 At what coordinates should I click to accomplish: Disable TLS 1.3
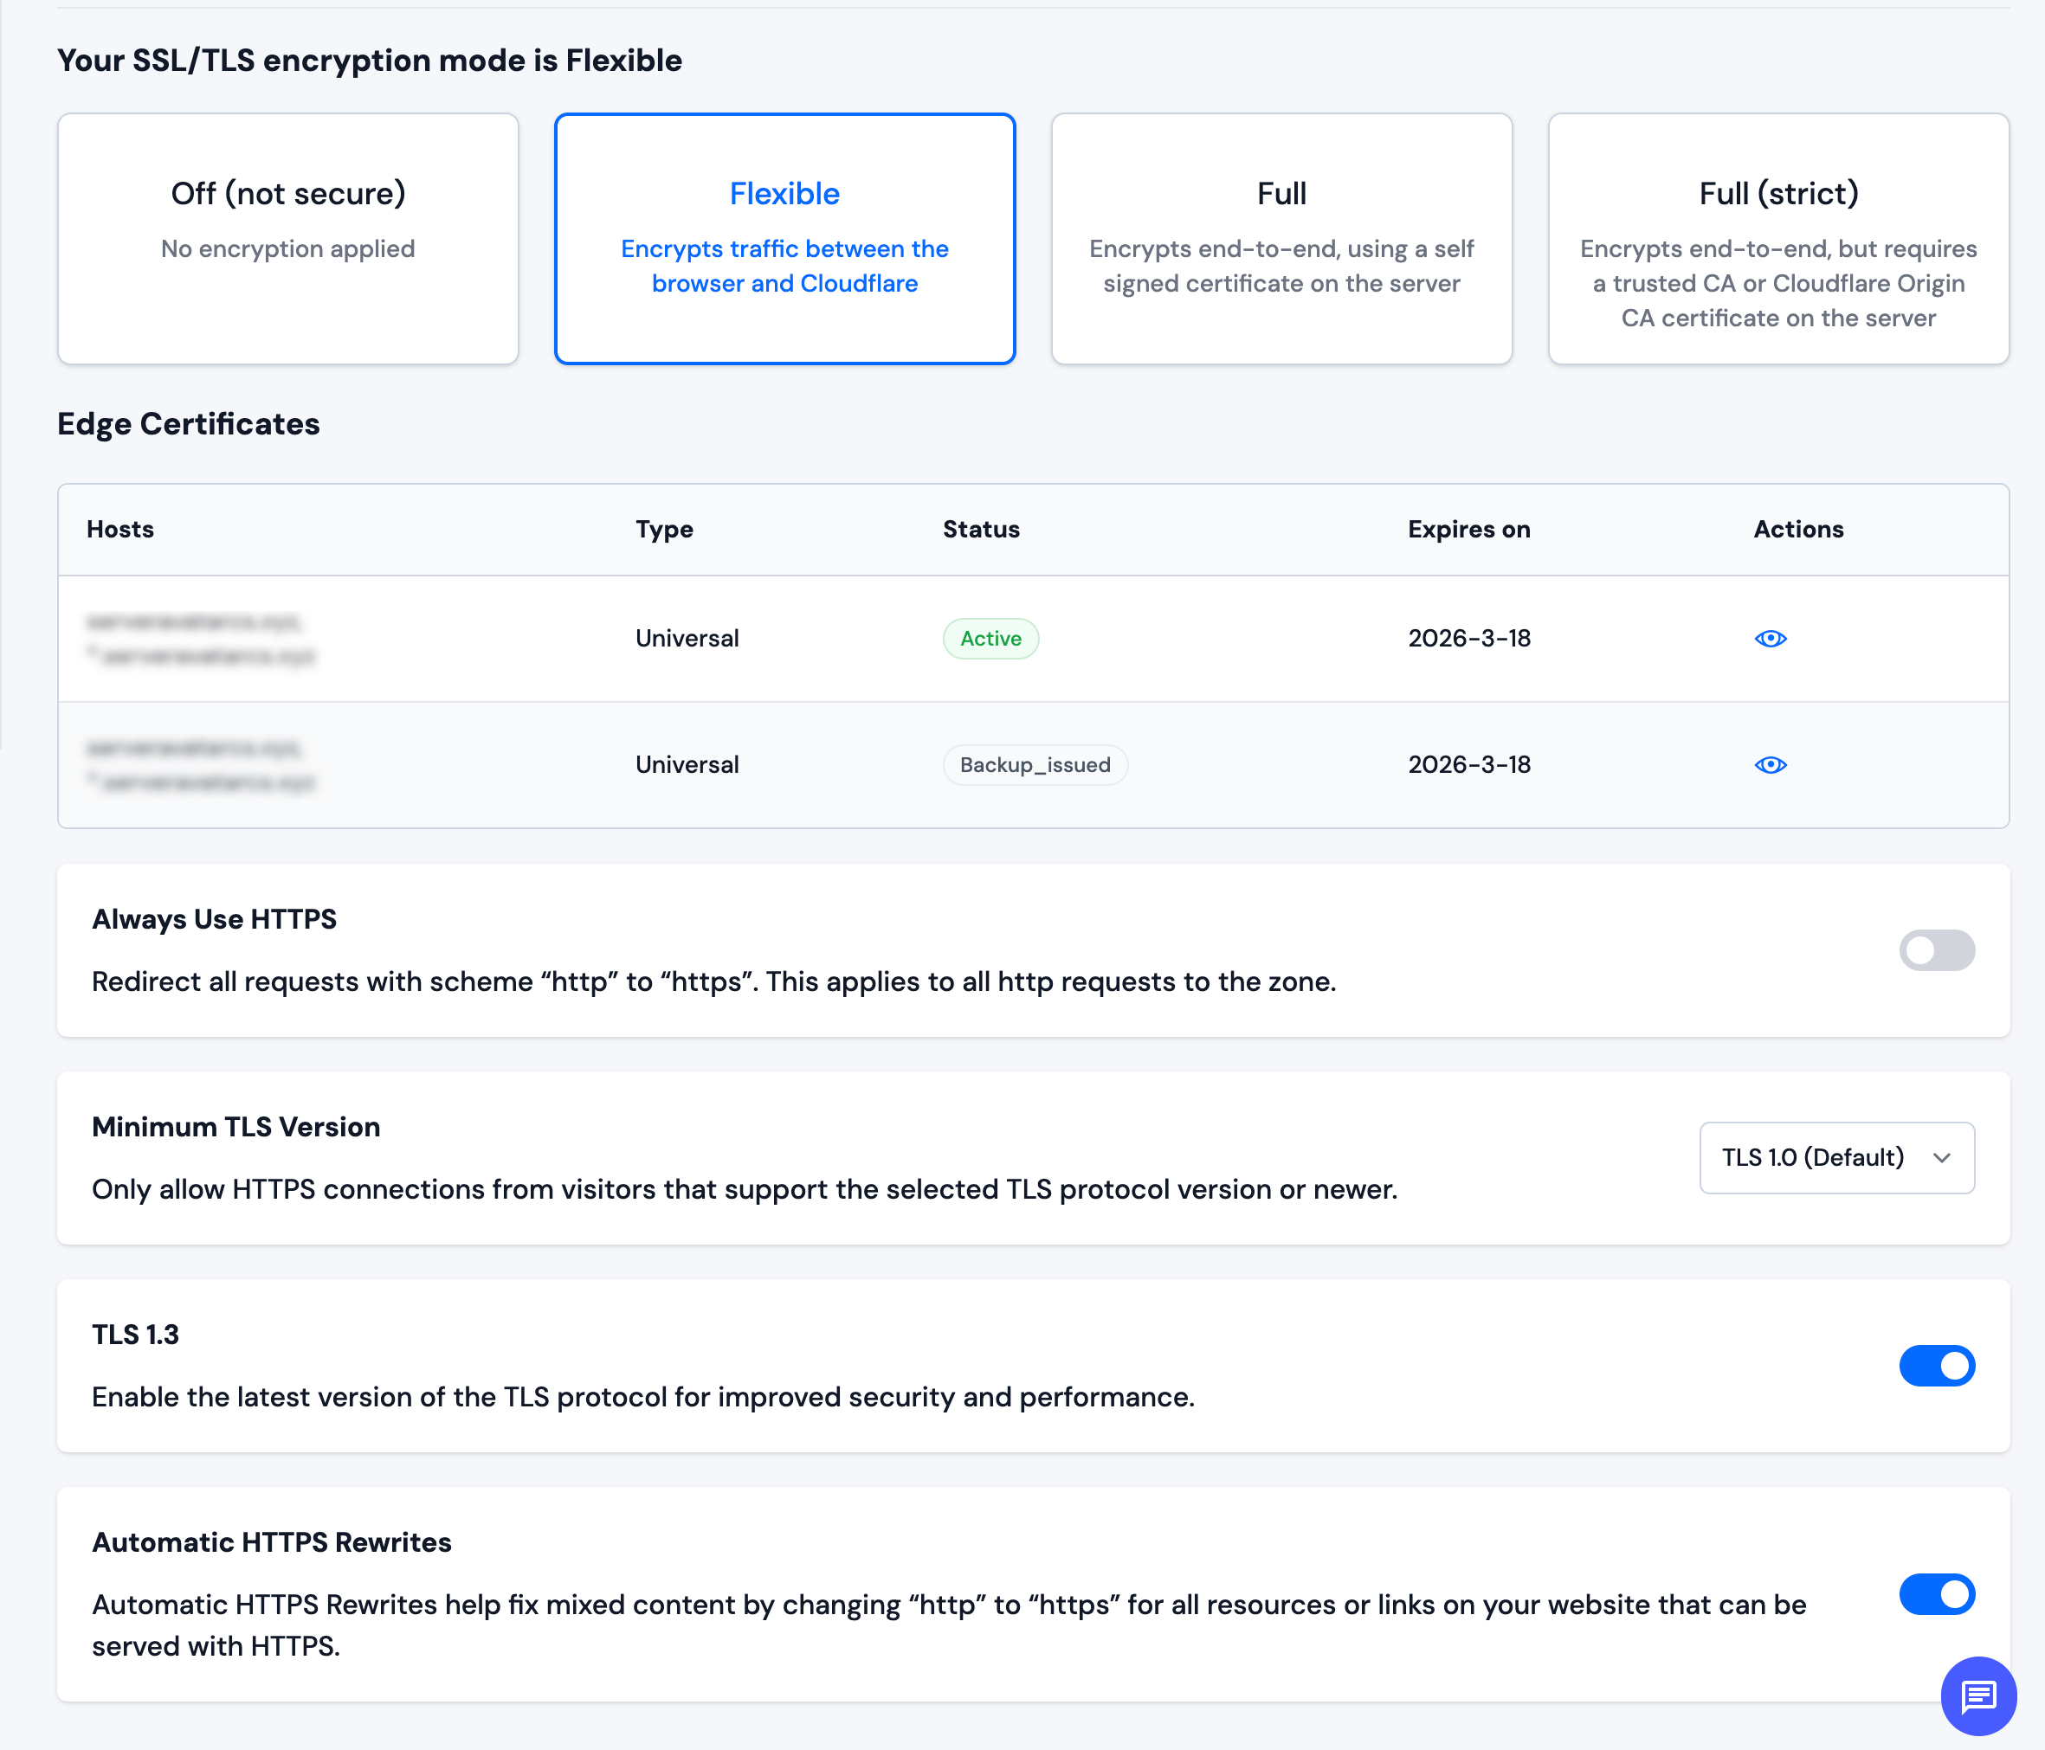[x=1937, y=1367]
